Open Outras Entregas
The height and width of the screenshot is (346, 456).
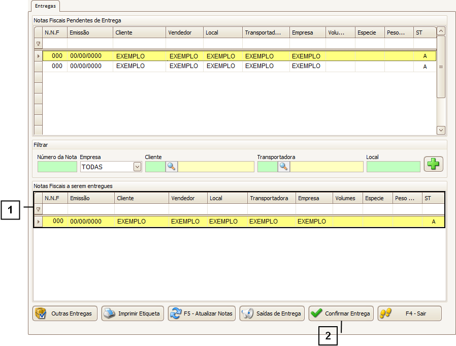click(x=65, y=313)
